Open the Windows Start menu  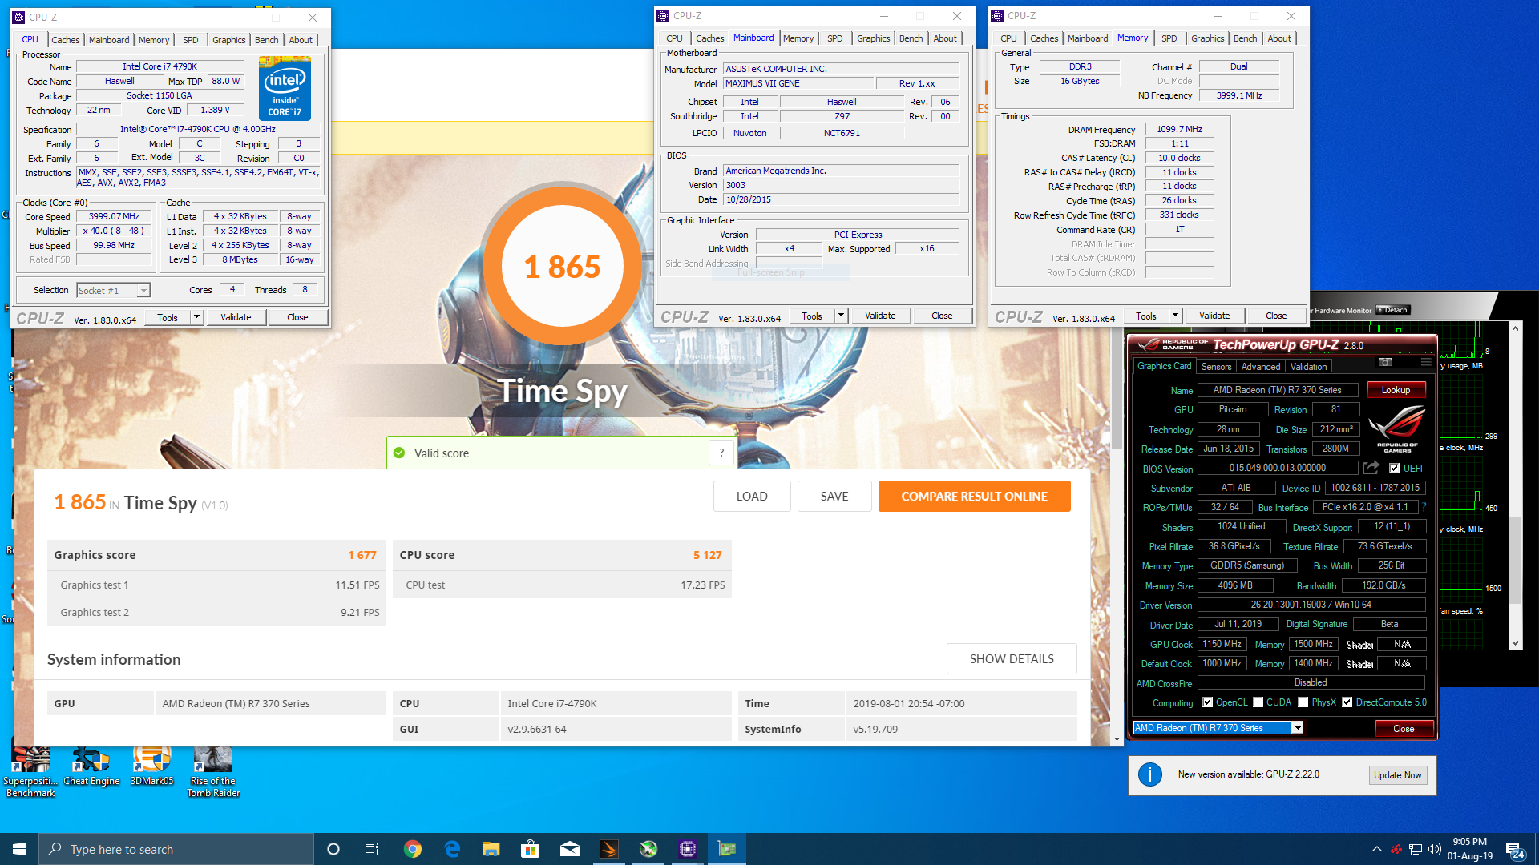click(x=19, y=849)
